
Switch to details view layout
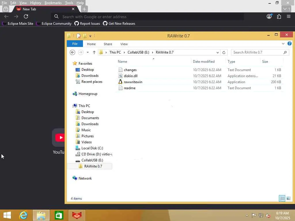282,199
